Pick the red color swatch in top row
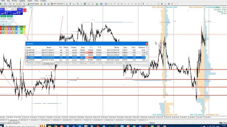Viewport: 227px width, 127px height. coord(1,27)
